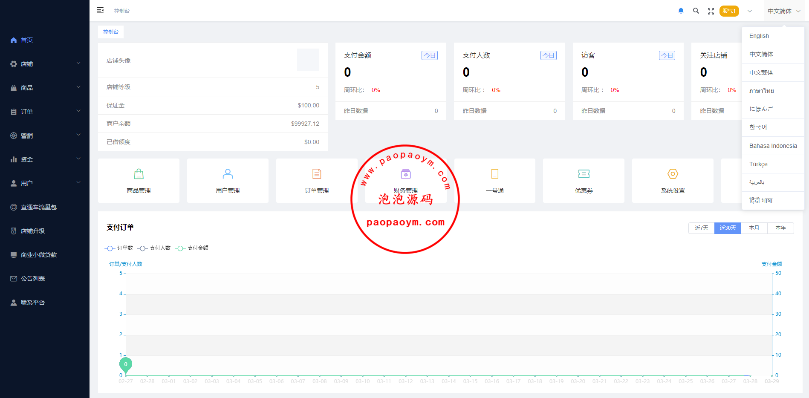Show the 近7天 chart range
The height and width of the screenshot is (398, 809).
click(x=701, y=228)
